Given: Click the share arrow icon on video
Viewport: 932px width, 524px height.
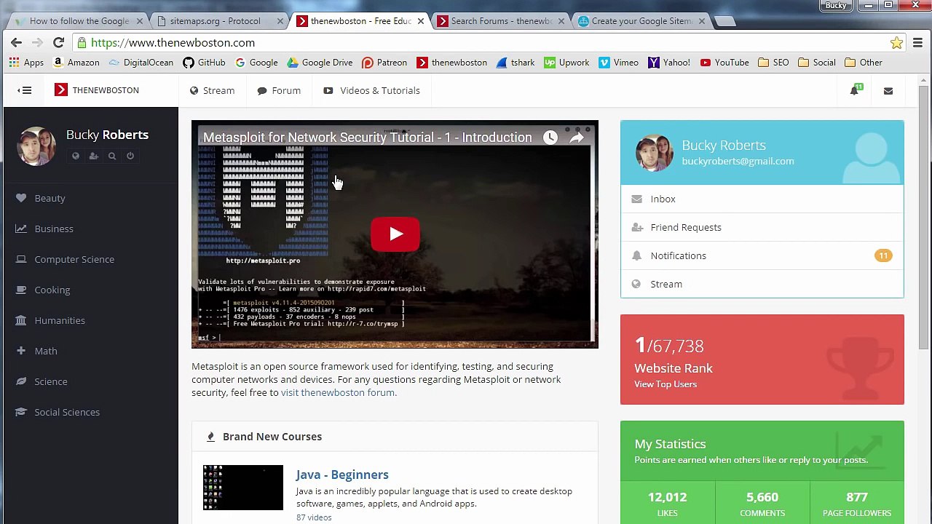Looking at the screenshot, I should point(577,138).
